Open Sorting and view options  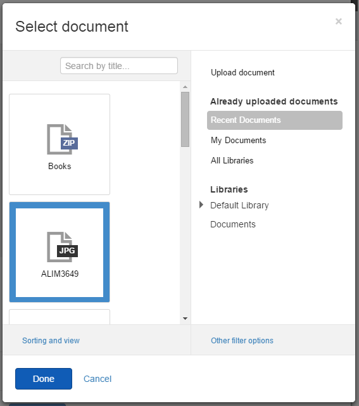pyautogui.click(x=51, y=341)
